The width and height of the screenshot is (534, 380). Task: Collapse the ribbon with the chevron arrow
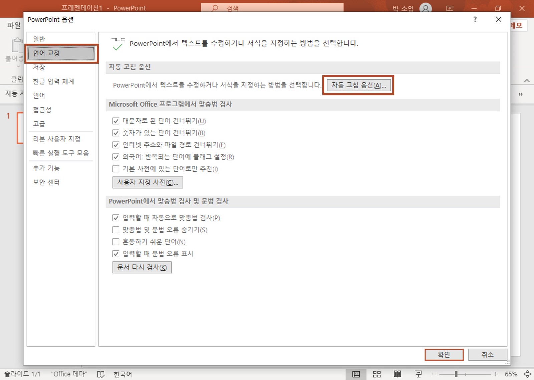527,80
